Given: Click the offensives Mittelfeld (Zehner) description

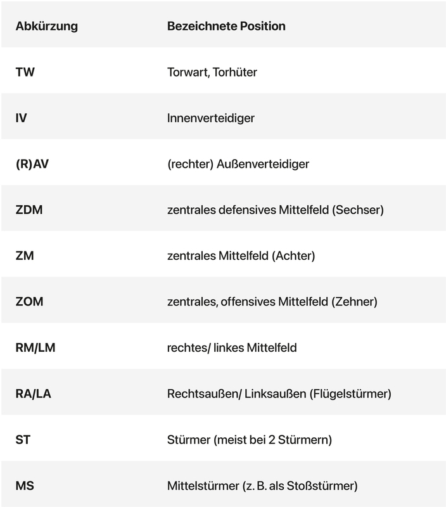Looking at the screenshot, I should coord(272,302).
